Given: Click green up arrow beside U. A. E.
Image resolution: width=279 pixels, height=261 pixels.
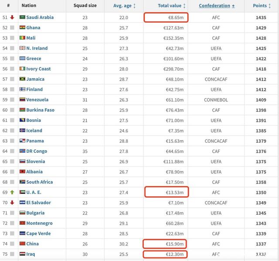Looking at the screenshot, I should click(x=12, y=192).
